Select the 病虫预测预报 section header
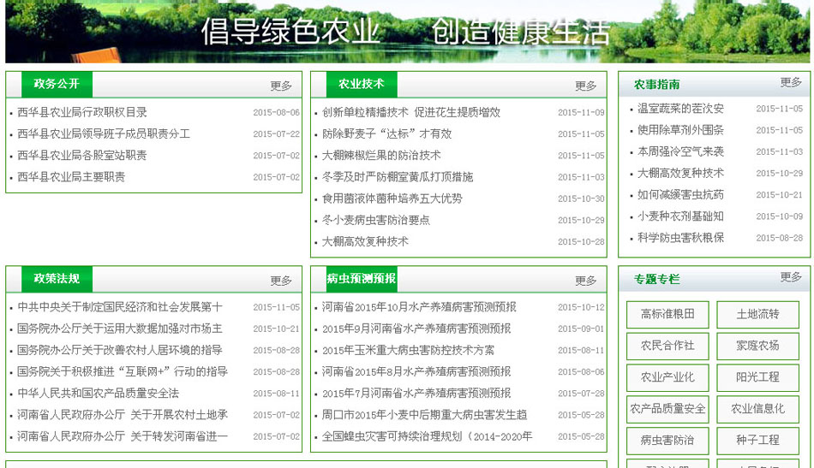 [361, 279]
